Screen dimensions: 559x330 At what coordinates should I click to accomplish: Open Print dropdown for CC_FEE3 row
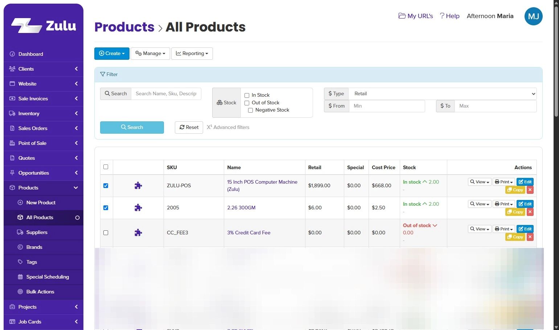tap(504, 229)
